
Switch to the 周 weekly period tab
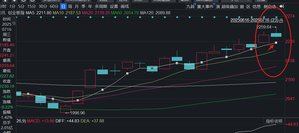(70, 7)
